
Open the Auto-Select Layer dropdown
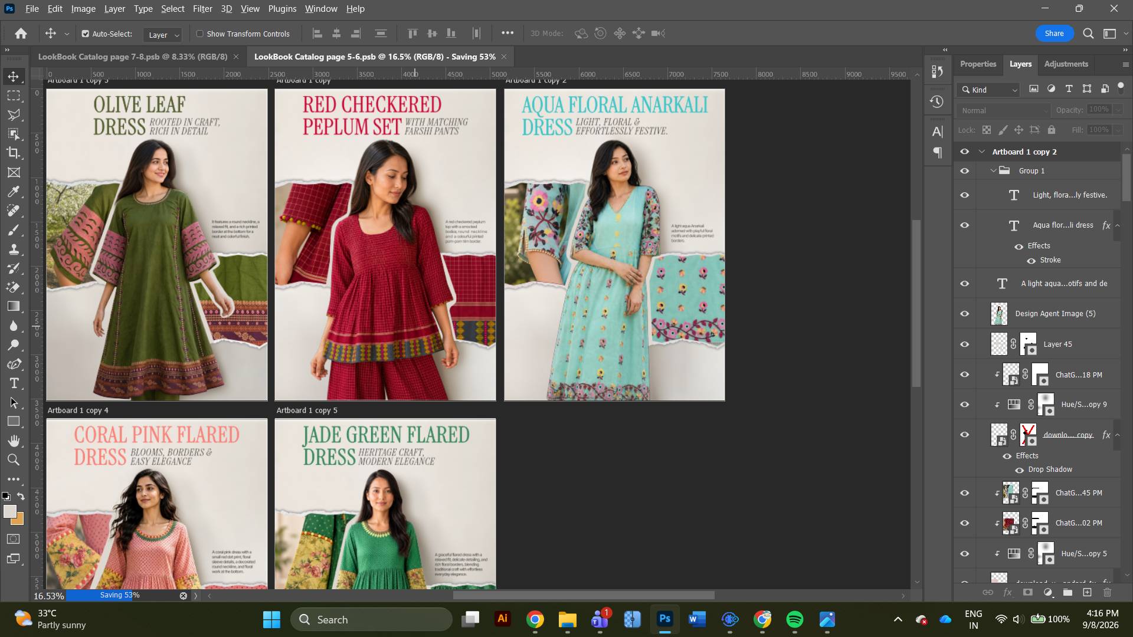[163, 35]
